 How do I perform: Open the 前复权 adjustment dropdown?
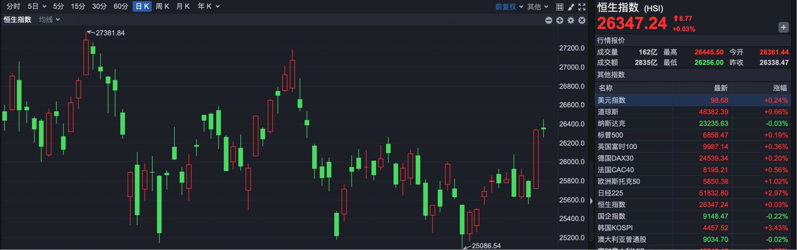509,7
